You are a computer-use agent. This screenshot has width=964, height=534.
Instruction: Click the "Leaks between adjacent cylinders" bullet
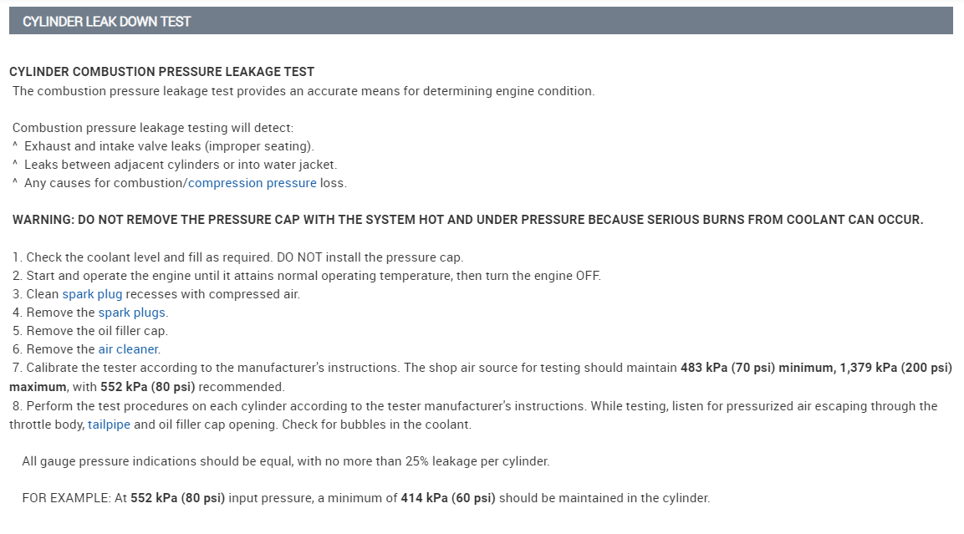[181, 165]
